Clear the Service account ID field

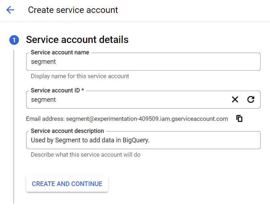tap(235, 100)
